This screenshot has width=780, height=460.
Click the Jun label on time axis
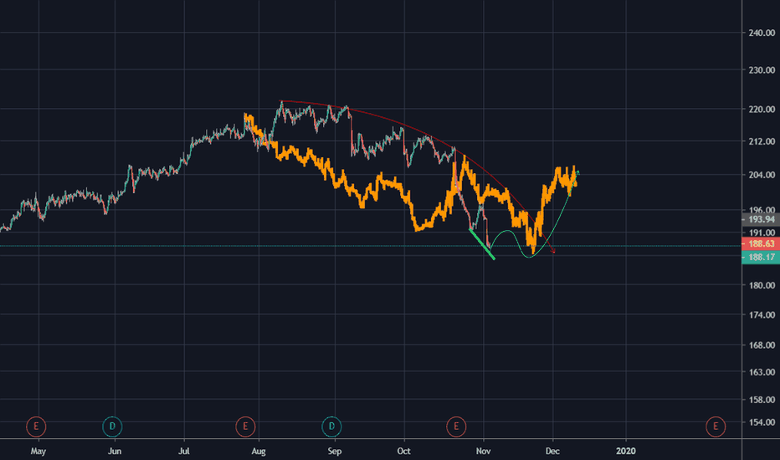click(115, 451)
